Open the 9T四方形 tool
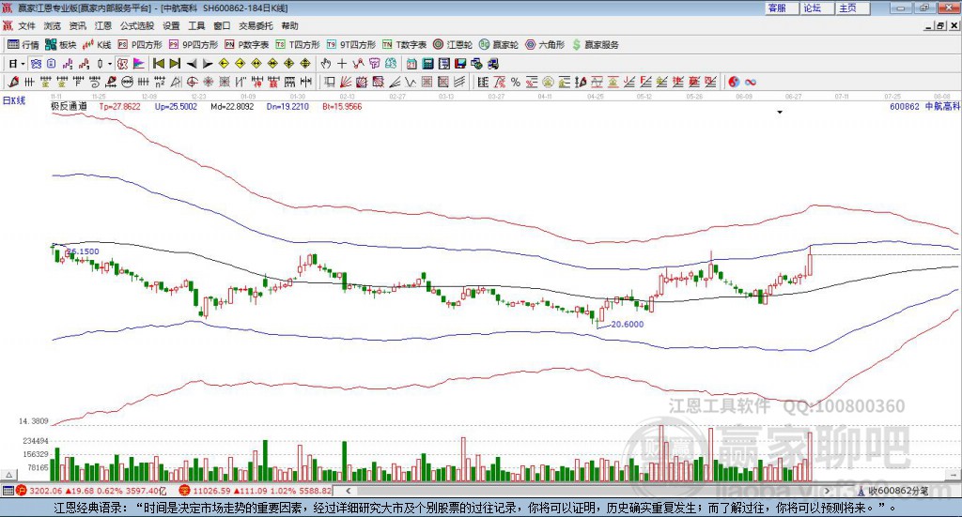 (x=351, y=45)
